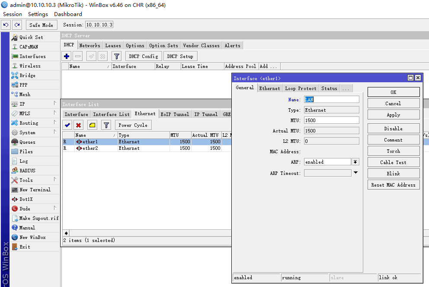
Task: Open Interfaces in the sidebar
Action: (x=32, y=56)
